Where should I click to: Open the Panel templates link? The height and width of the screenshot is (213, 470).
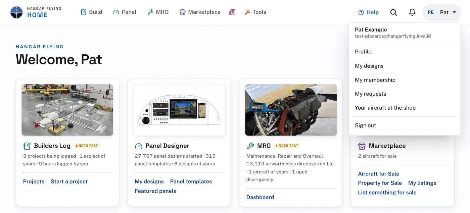[x=191, y=181]
